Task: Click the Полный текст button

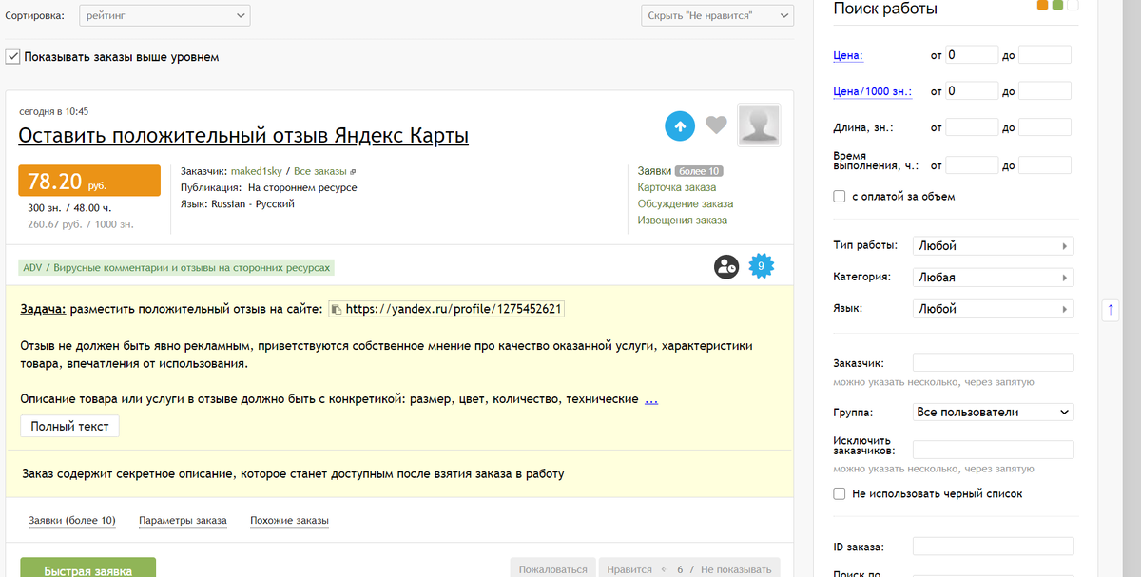Action: [70, 426]
